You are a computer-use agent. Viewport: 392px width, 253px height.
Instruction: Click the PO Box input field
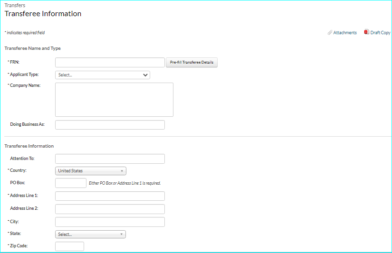click(x=71, y=183)
